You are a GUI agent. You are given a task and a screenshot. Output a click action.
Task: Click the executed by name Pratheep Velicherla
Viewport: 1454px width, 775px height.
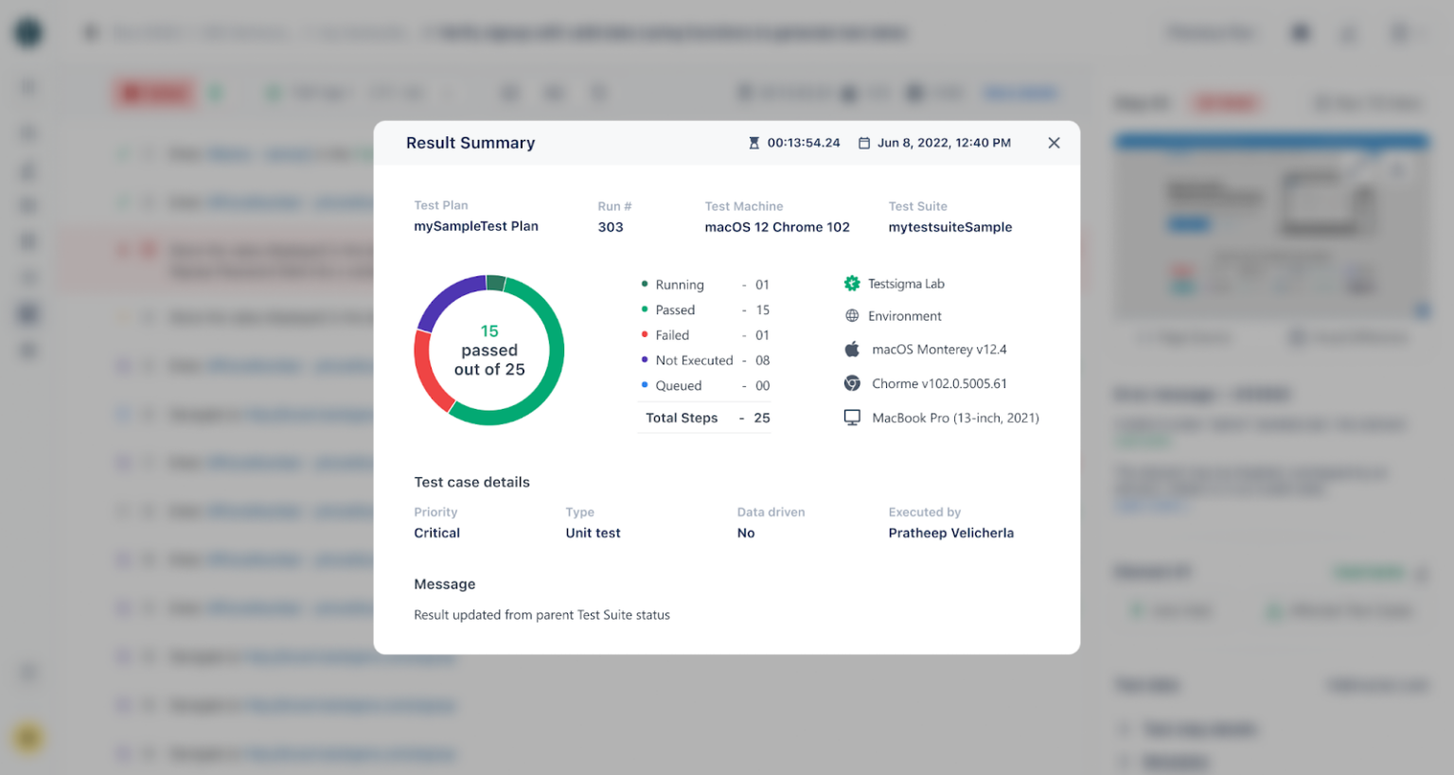pos(950,533)
